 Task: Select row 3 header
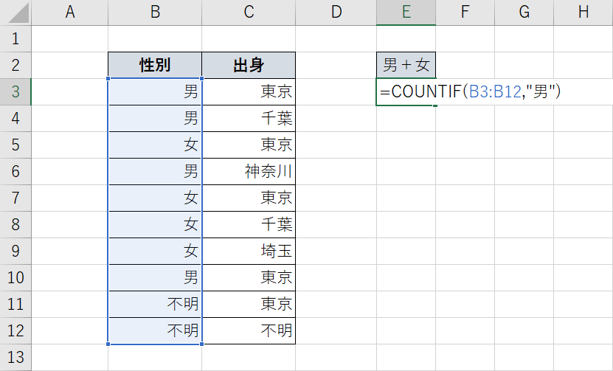tap(15, 92)
